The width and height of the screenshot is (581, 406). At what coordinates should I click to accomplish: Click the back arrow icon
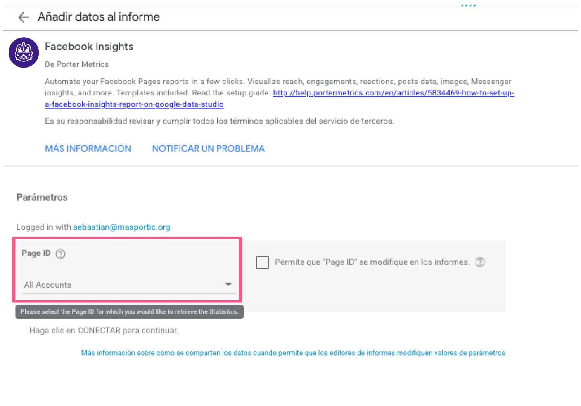point(23,17)
